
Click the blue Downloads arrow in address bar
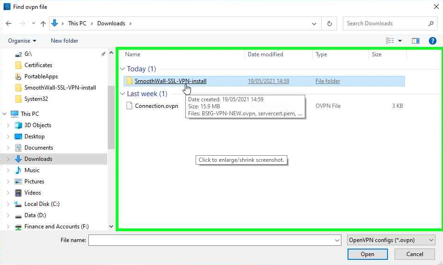55,23
